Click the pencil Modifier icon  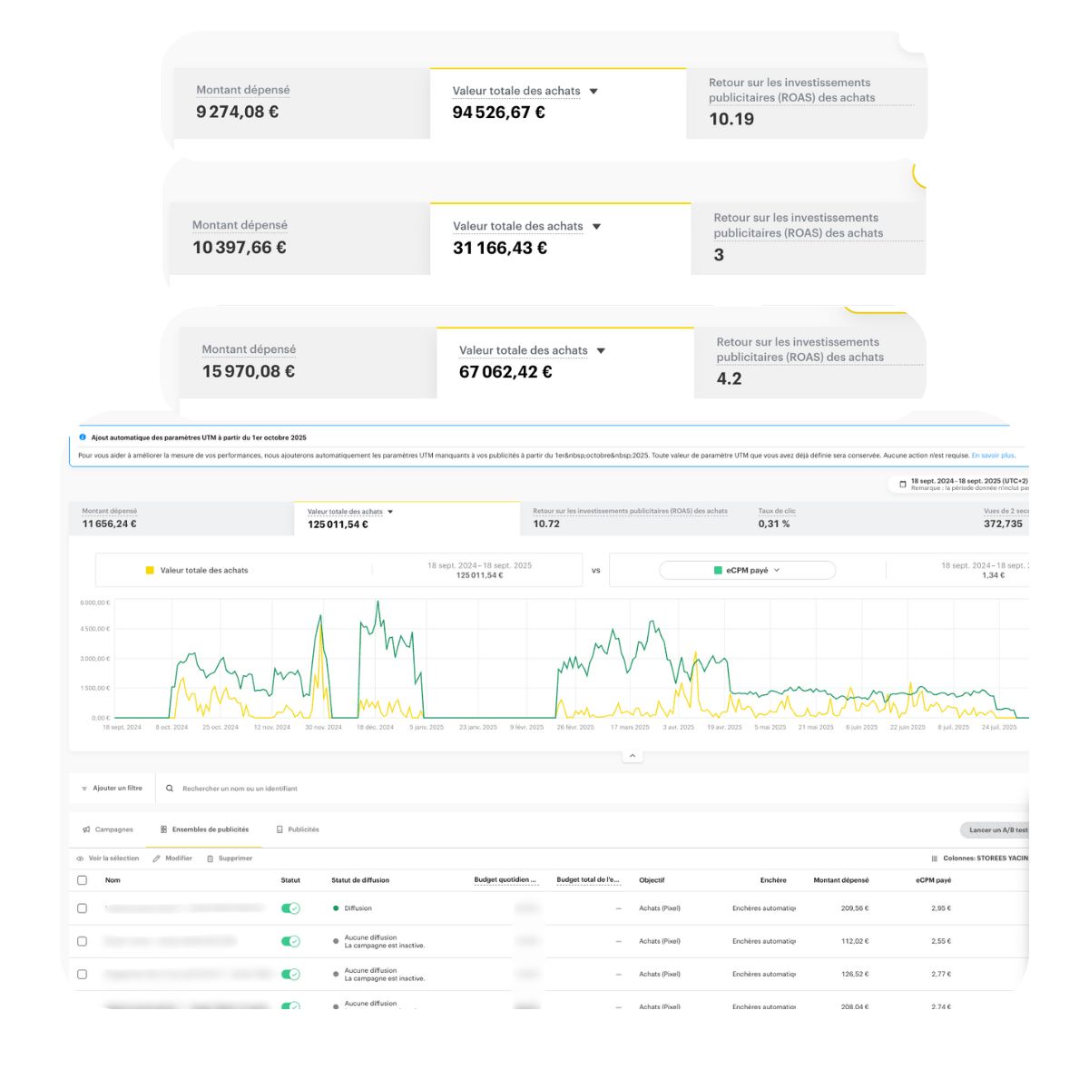point(156,858)
